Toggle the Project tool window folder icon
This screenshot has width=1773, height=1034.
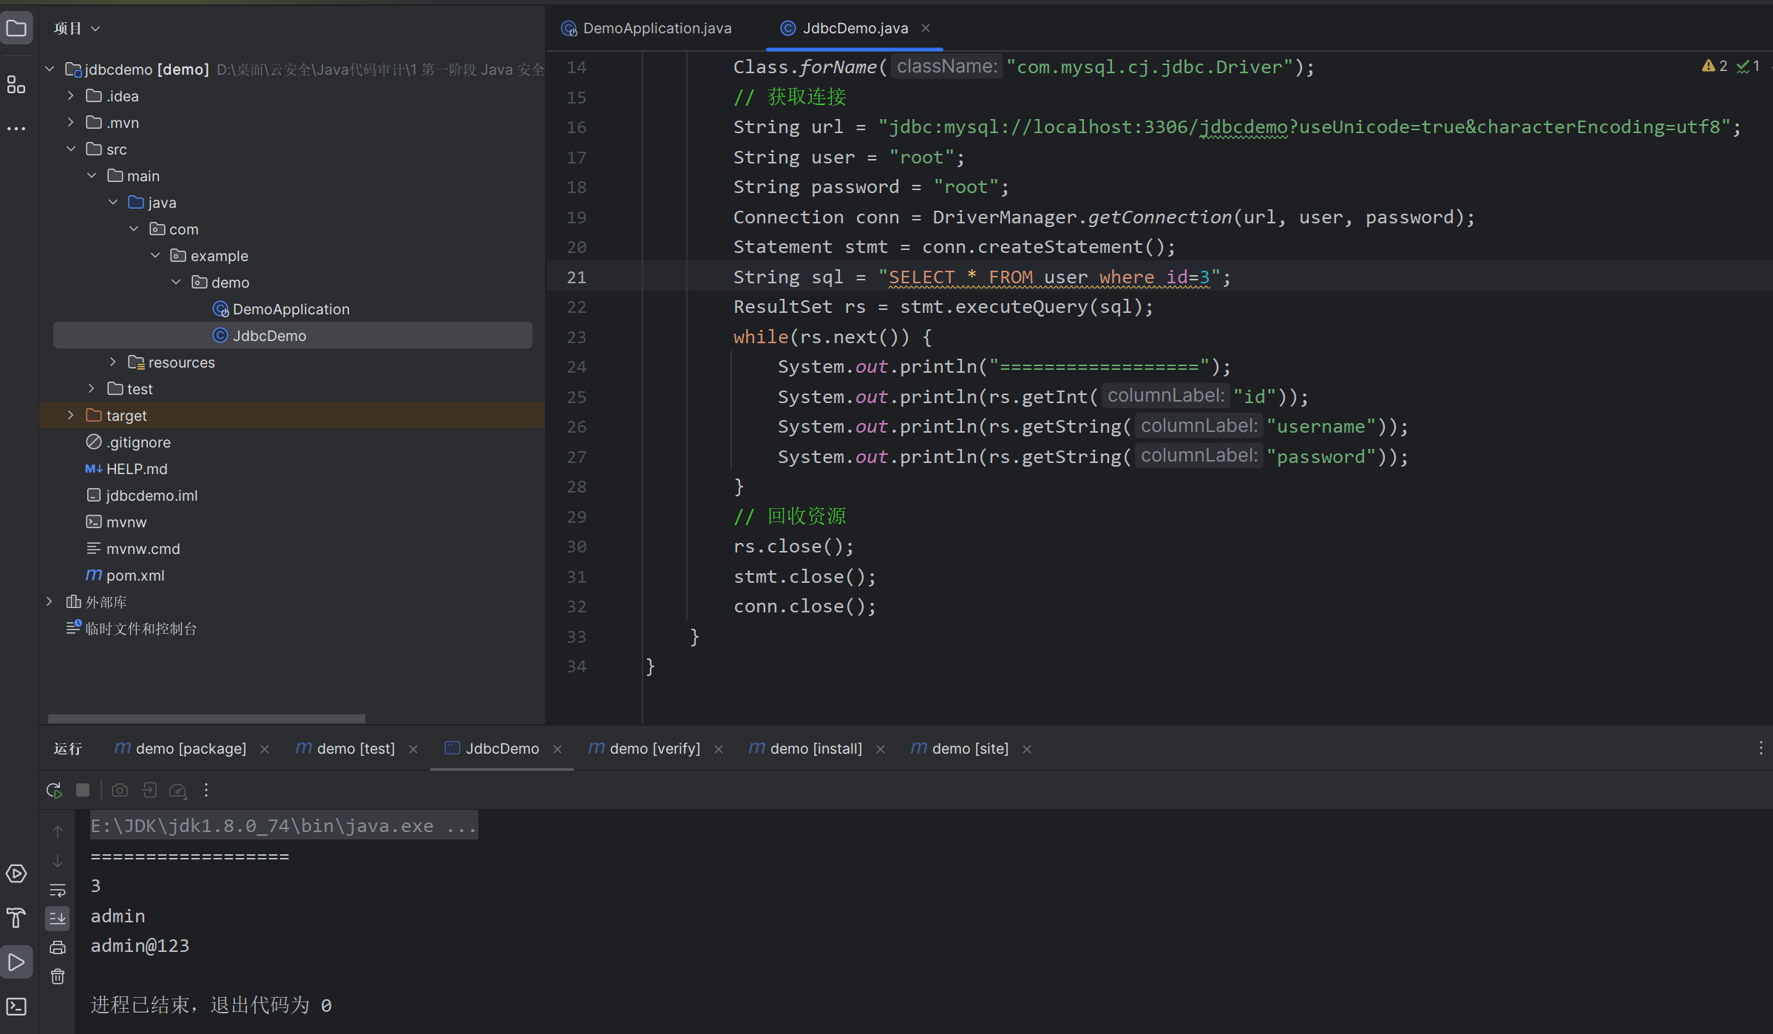pyautogui.click(x=16, y=29)
